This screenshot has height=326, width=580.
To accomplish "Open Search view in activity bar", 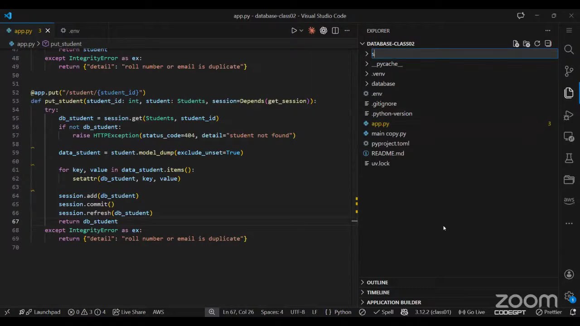I will [x=569, y=49].
